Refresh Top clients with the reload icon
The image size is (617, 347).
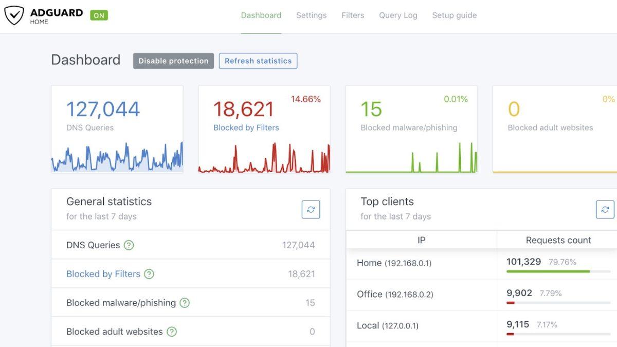(x=605, y=209)
